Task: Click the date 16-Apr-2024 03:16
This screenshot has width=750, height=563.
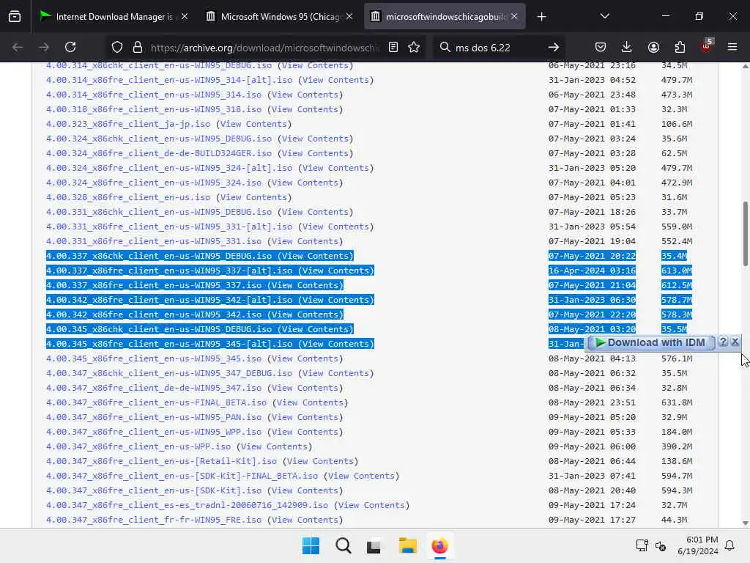Action: point(592,271)
